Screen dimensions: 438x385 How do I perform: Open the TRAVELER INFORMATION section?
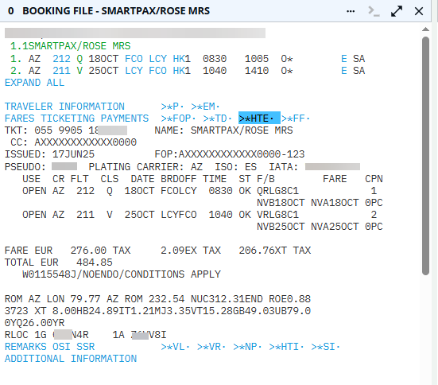pos(64,107)
